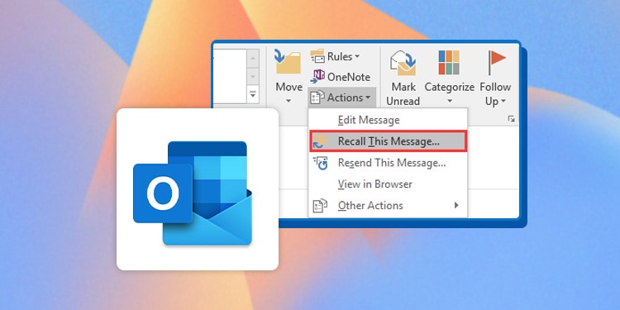This screenshot has height=310, width=620.
Task: Open the Follow Up dropdown arrow
Action: [x=503, y=102]
